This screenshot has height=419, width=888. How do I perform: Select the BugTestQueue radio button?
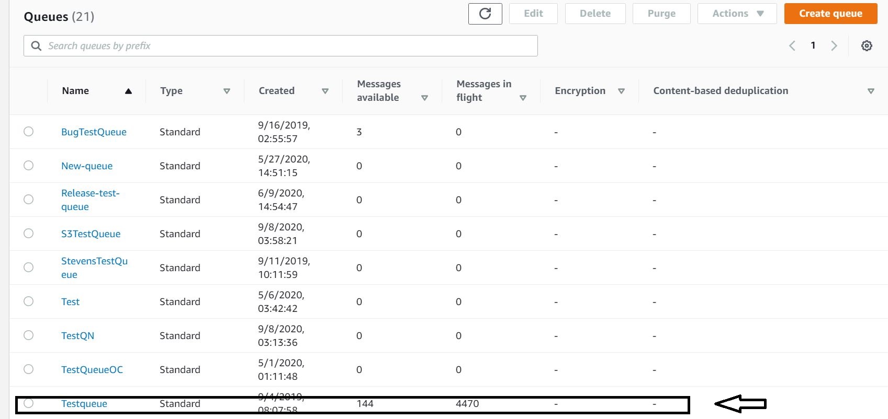29,132
